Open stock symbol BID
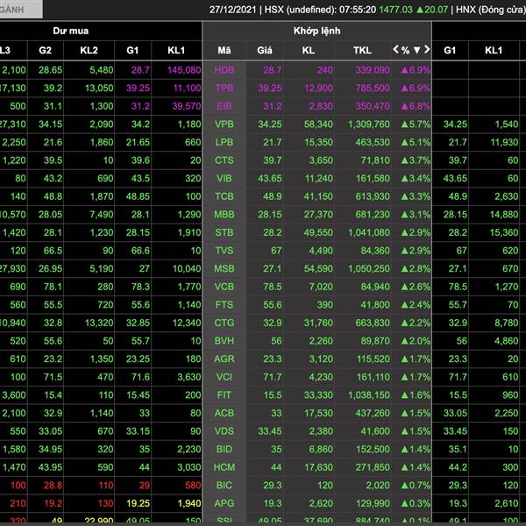The width and height of the screenshot is (526, 526). [224, 449]
